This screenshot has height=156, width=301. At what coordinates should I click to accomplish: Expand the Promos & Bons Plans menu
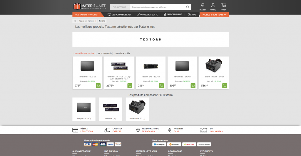[x=214, y=15]
